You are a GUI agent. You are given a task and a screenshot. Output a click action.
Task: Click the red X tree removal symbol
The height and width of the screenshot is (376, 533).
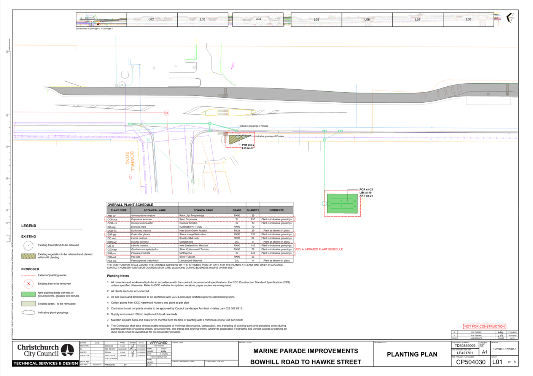28,284
